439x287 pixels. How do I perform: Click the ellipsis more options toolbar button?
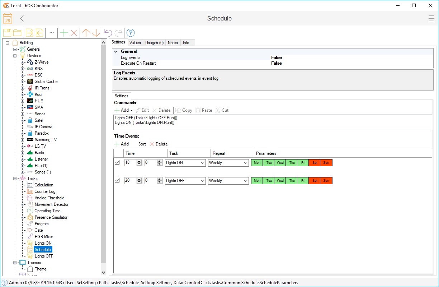coord(52,32)
